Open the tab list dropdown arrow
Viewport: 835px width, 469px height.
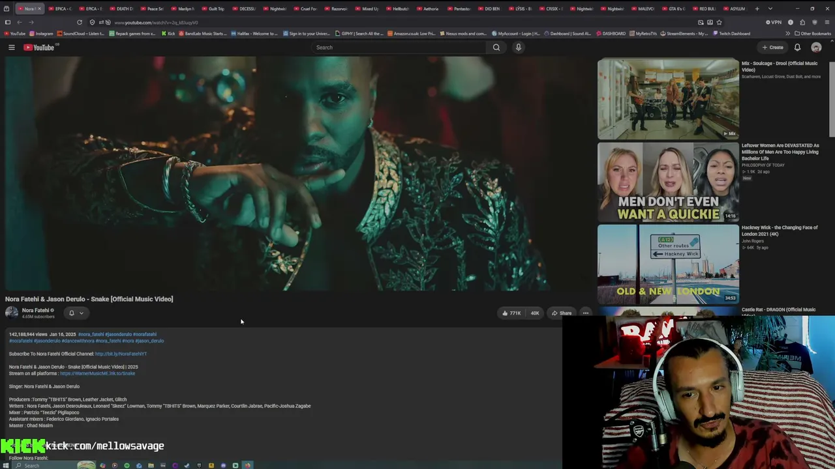pyautogui.click(x=770, y=8)
